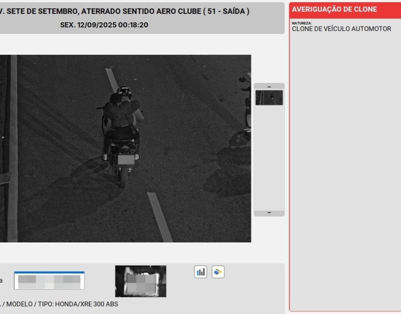401x314 pixels.
Task: Click the blurred plate on the motorcycle
Action: tap(126, 160)
